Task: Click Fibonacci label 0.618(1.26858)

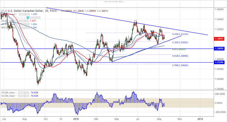Action: 180,56
